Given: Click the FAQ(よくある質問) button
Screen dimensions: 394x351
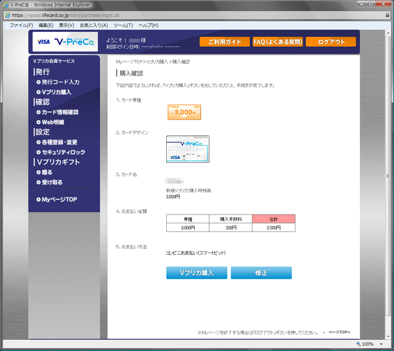Looking at the screenshot, I should [278, 42].
